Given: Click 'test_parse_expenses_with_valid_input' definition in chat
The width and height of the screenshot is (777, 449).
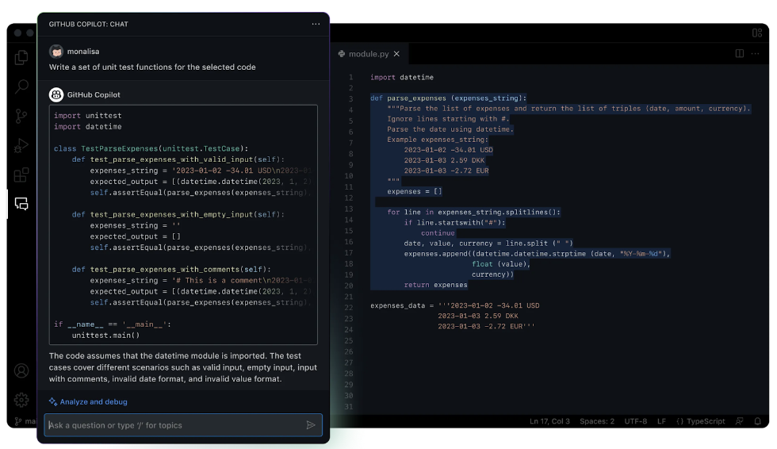Looking at the screenshot, I should click(x=178, y=159).
